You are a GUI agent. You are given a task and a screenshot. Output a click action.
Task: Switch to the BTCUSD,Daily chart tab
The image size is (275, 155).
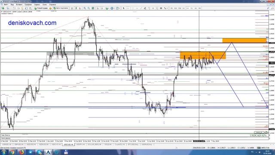[133, 144]
